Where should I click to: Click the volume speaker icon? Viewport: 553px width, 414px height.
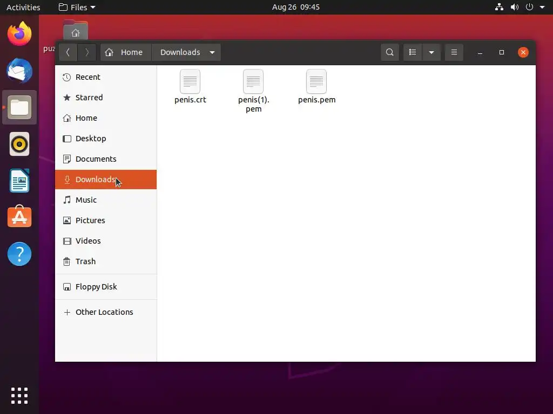[x=515, y=7]
